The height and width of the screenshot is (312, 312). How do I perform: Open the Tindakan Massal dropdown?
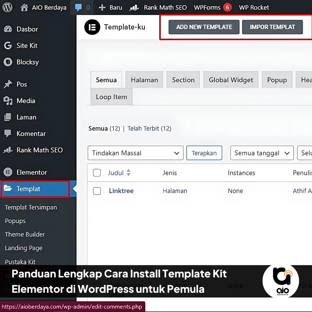point(136,153)
